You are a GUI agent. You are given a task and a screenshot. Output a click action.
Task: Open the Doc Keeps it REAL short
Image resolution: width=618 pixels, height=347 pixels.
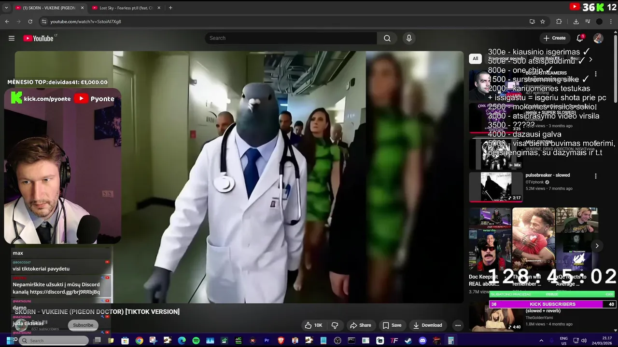click(490, 240)
